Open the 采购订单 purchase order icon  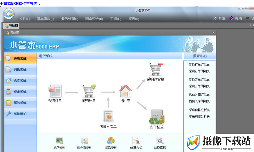tap(55, 91)
